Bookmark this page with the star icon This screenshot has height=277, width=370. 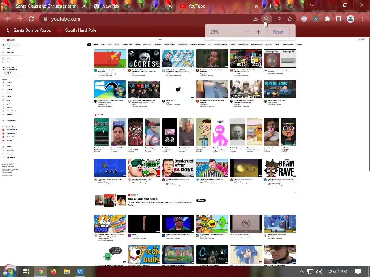(290, 19)
